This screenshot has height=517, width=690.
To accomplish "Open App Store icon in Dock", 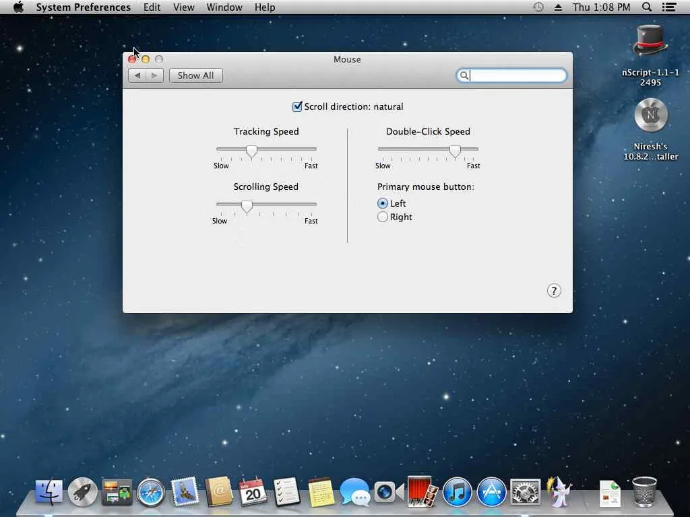I will click(491, 492).
